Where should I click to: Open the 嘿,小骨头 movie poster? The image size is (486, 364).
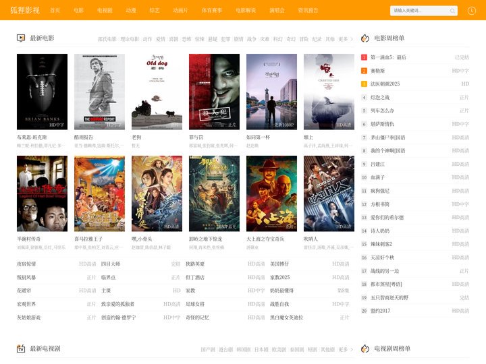point(157,193)
